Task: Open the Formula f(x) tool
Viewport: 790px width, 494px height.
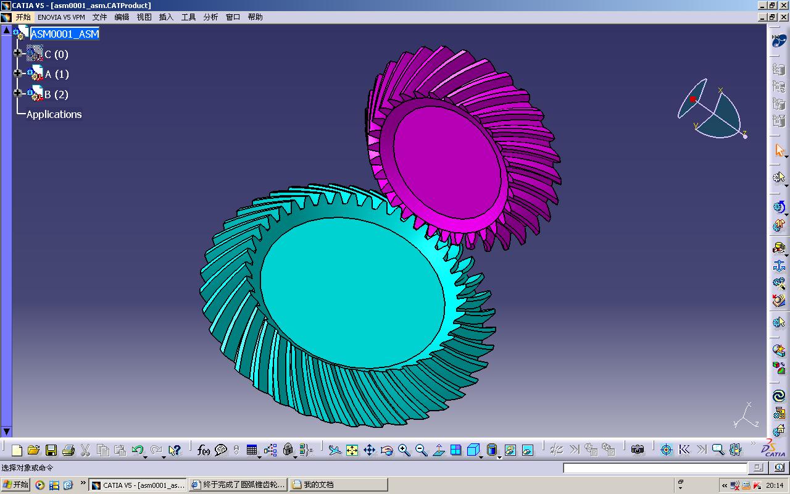Action: pos(204,450)
